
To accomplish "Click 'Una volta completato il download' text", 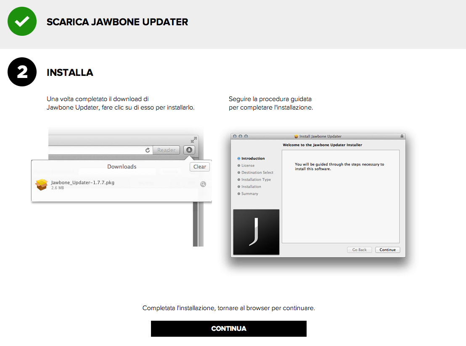I will (120, 103).
